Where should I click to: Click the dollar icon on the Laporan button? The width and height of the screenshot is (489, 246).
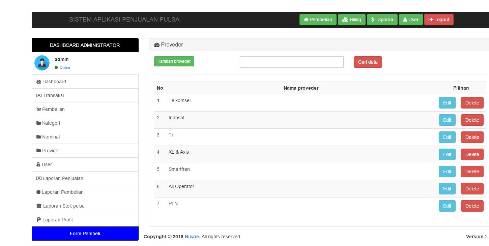pyautogui.click(x=372, y=20)
